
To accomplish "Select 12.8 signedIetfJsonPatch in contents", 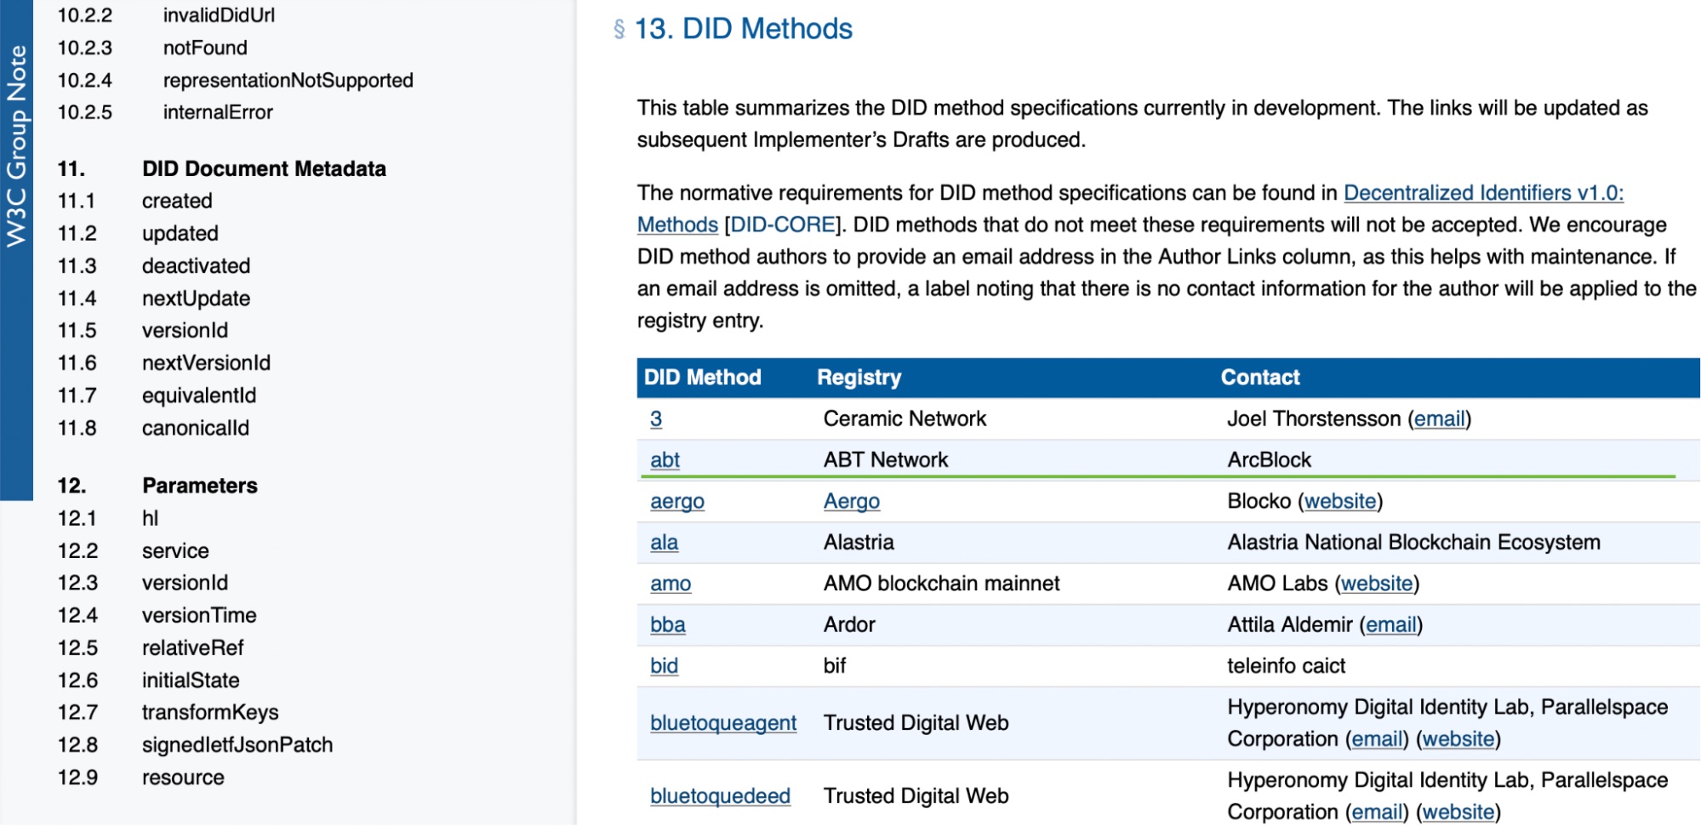I will click(237, 745).
